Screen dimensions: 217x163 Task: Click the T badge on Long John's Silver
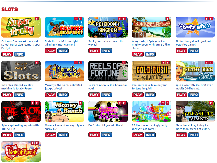(168, 19)
